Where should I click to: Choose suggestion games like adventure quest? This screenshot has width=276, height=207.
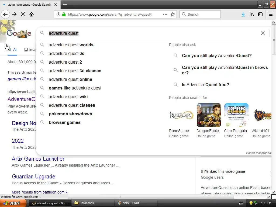click(x=75, y=88)
